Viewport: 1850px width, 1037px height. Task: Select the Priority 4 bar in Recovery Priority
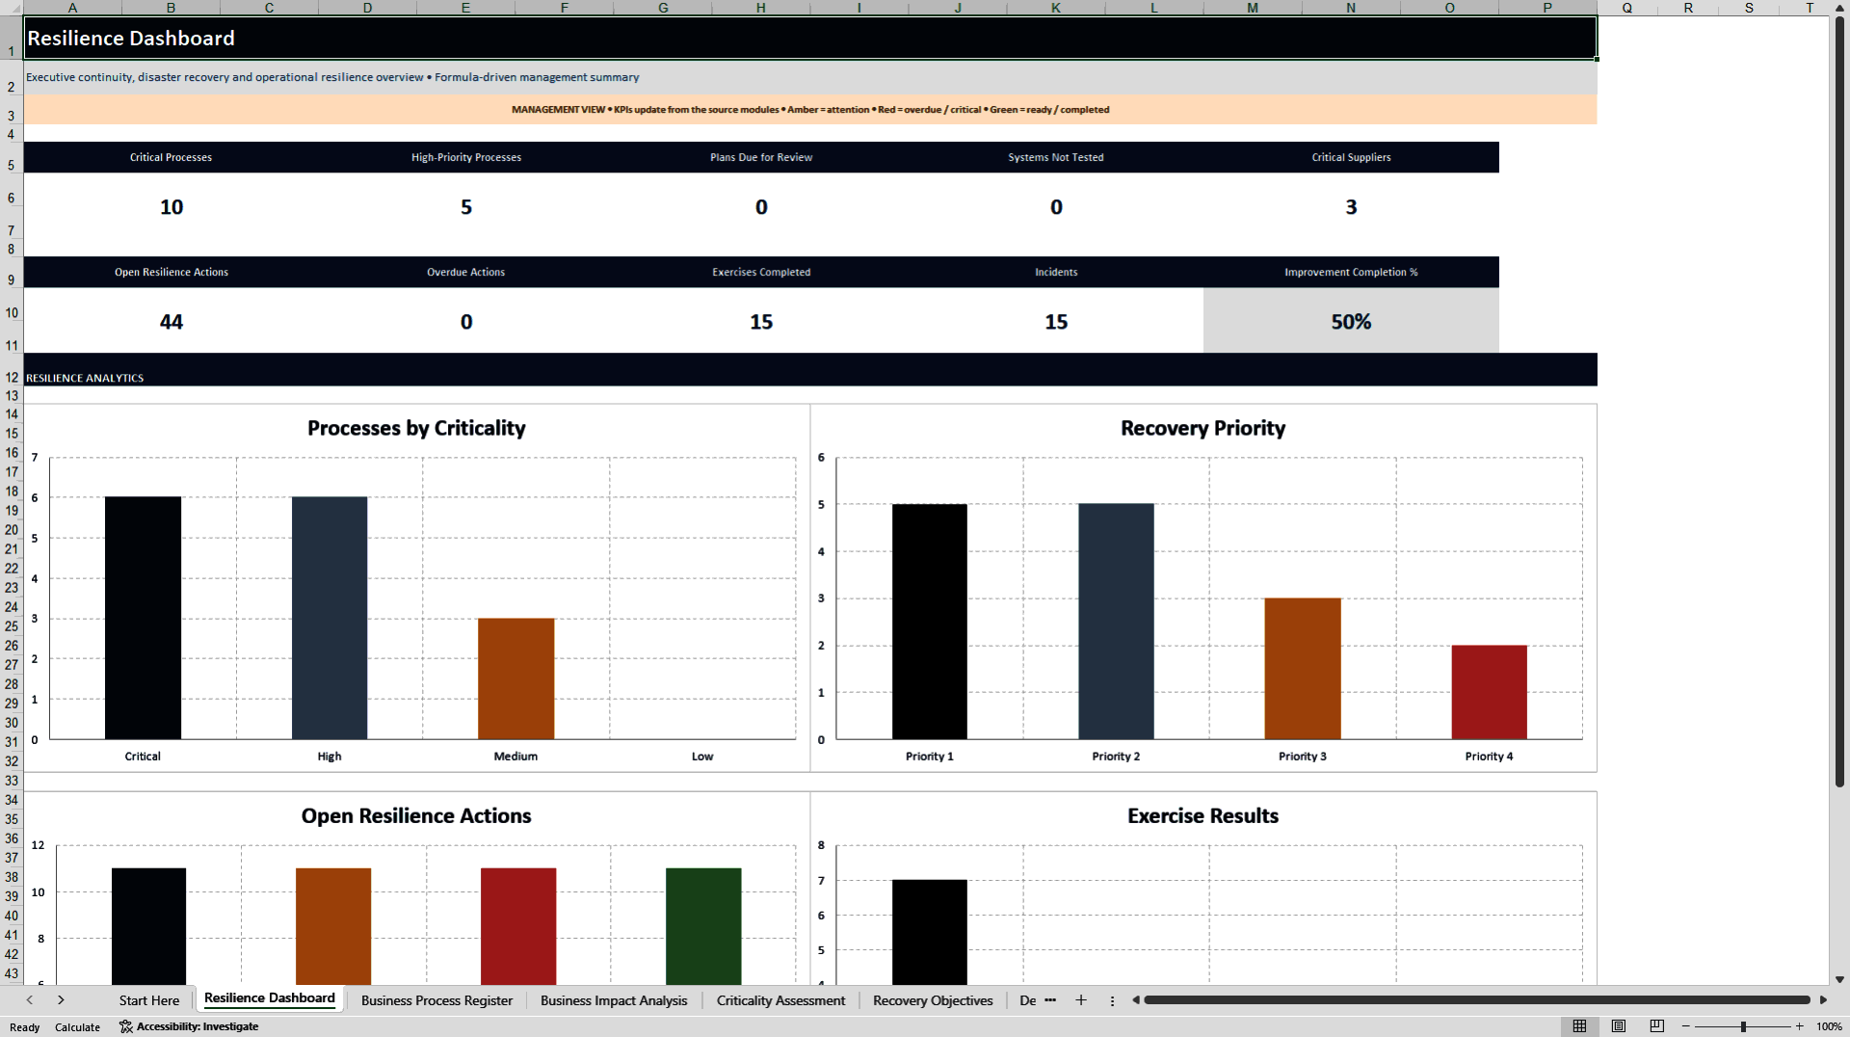(1489, 692)
